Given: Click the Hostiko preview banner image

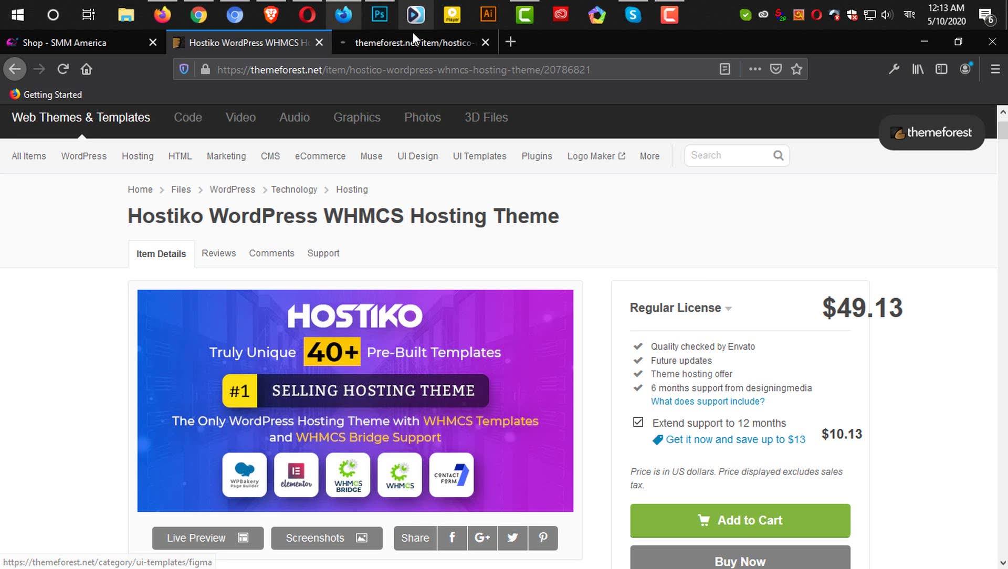Looking at the screenshot, I should click(355, 401).
